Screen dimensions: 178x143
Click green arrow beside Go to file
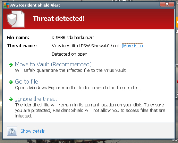tap(11, 82)
